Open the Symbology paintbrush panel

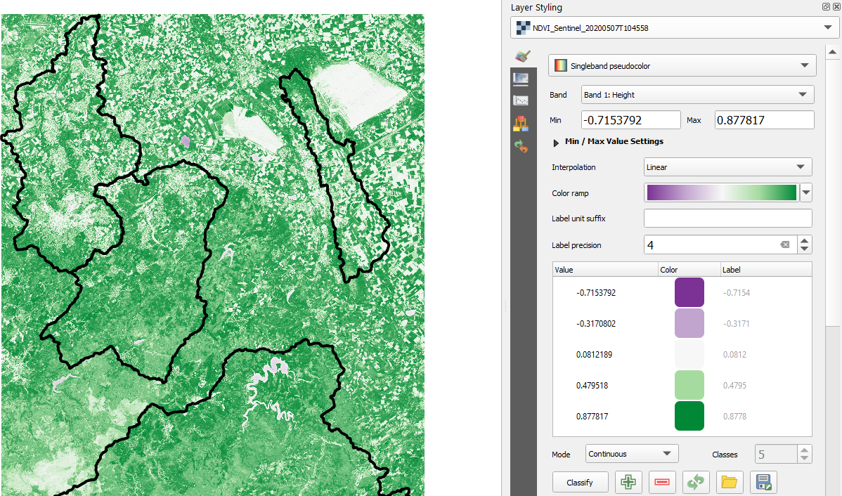click(521, 56)
